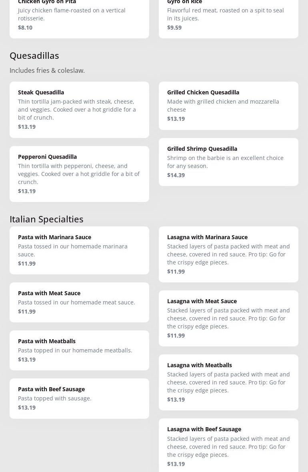Viewport: 308px width, 472px height.
Task: Select the Lasagna with Meat Sauce card
Action: (x=228, y=318)
